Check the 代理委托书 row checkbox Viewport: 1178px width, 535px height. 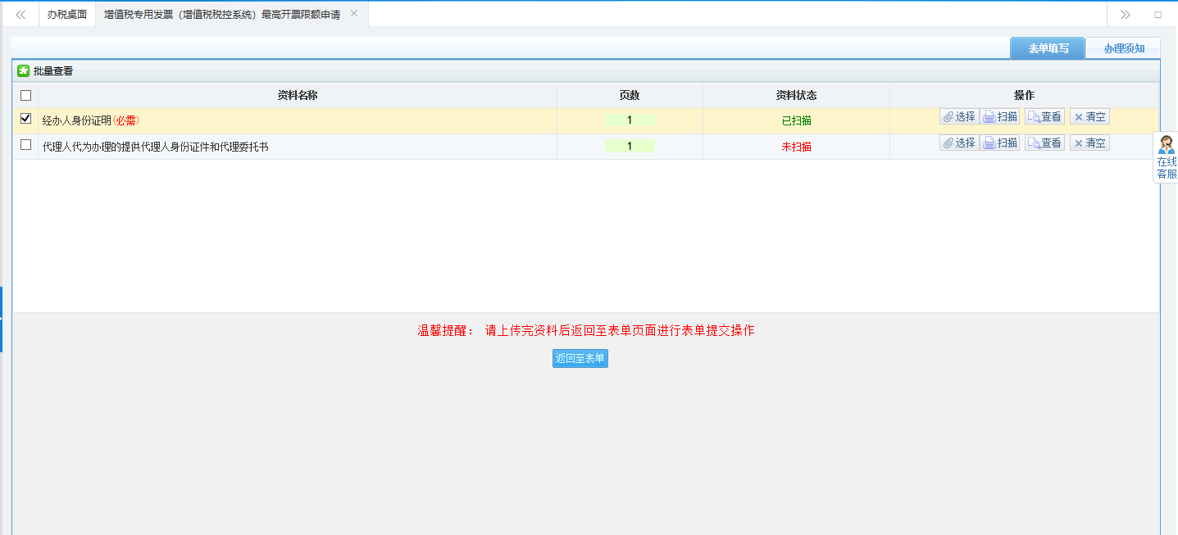pos(25,143)
